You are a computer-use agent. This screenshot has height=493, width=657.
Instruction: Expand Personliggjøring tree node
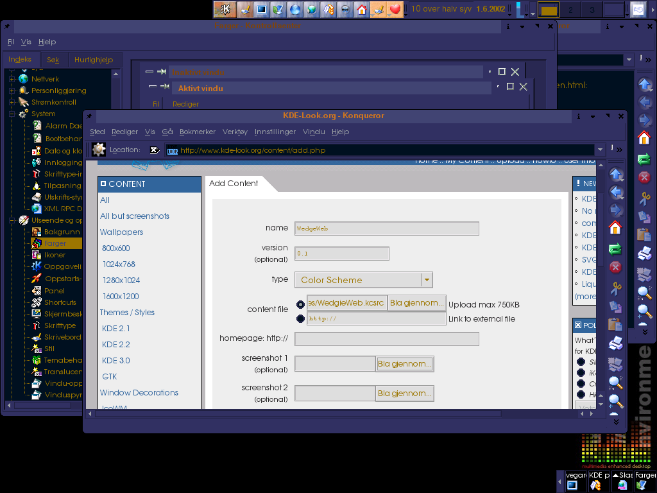[12, 91]
